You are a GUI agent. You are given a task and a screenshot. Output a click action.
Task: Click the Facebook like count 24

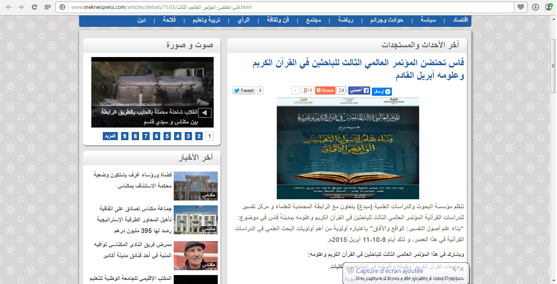pyautogui.click(x=342, y=90)
